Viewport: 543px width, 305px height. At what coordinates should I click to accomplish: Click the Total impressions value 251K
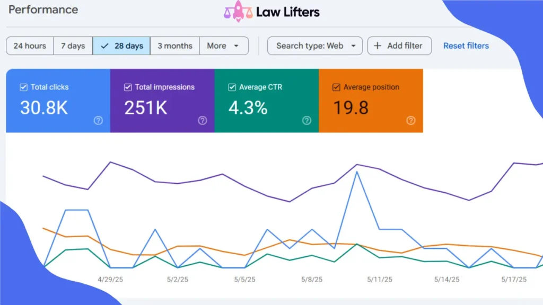[x=146, y=107]
